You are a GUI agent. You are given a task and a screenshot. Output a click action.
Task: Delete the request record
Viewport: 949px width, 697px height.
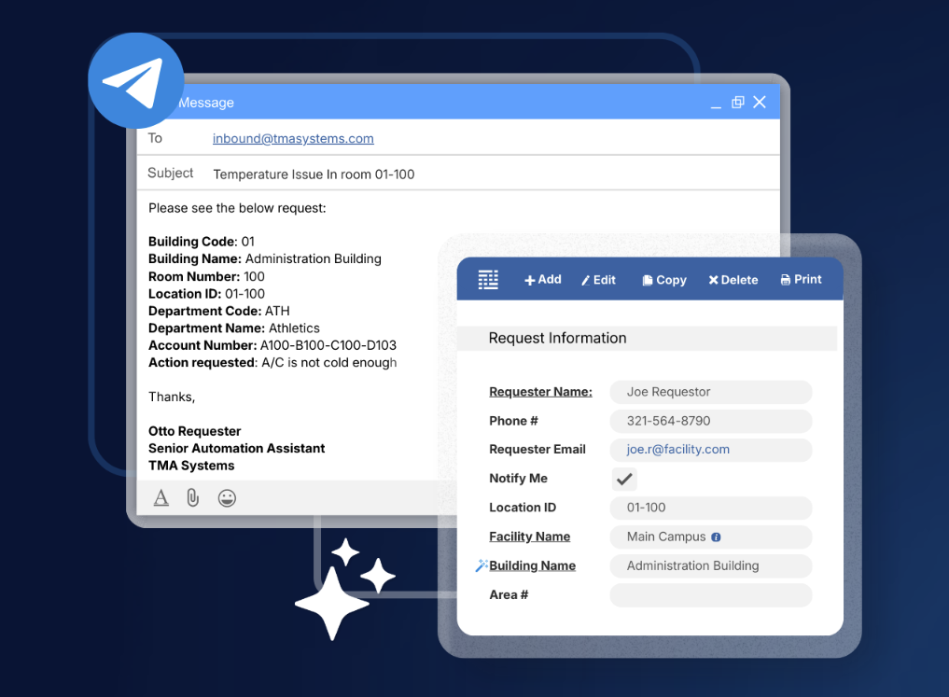pyautogui.click(x=733, y=280)
